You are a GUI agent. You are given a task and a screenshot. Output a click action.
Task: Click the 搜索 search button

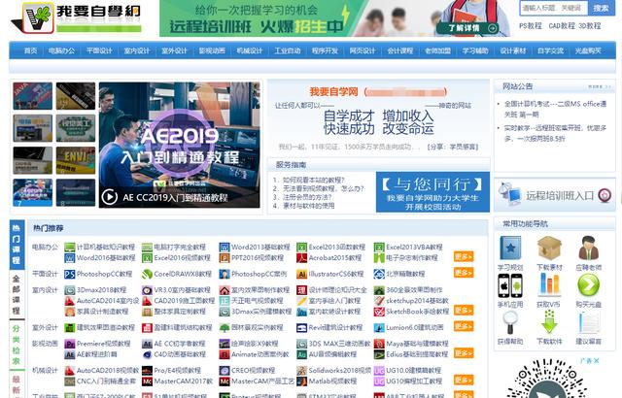(601, 8)
